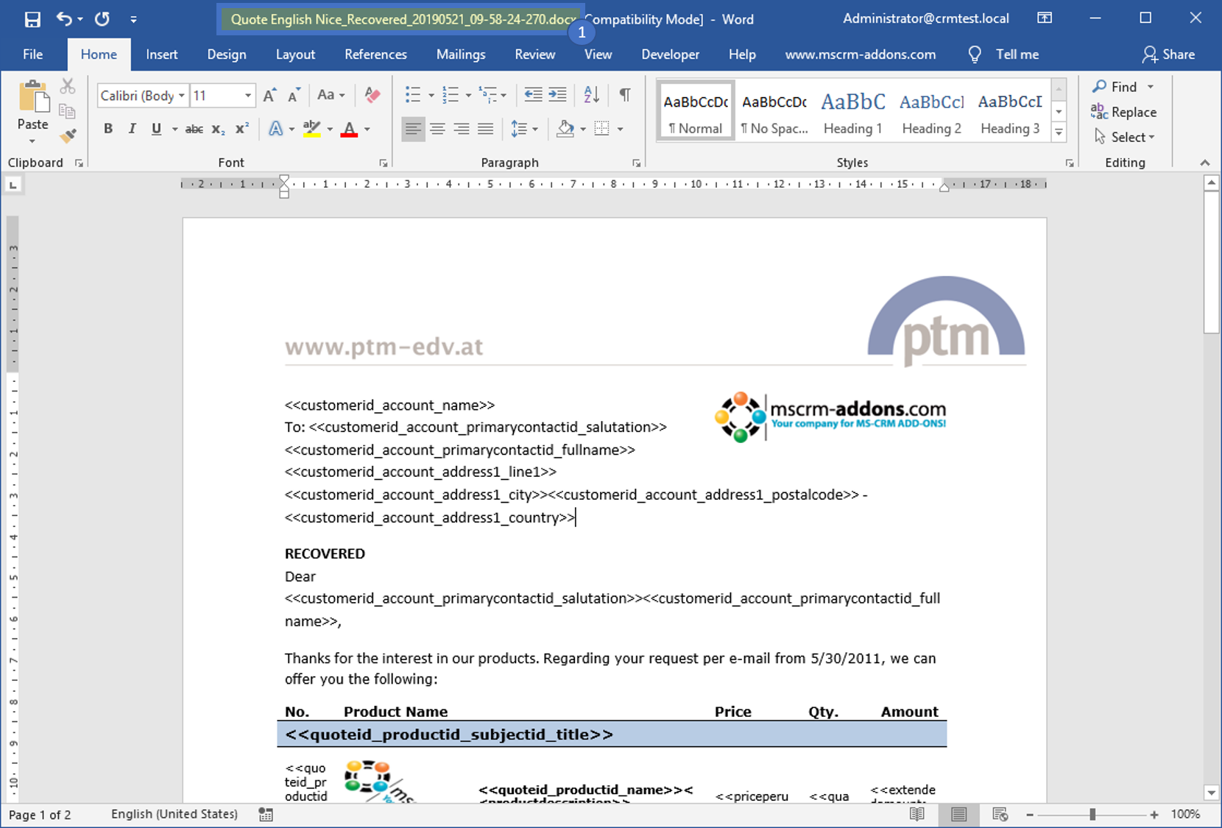Click the Tell me lightbulb icon
Image resolution: width=1222 pixels, height=828 pixels.
coord(975,54)
